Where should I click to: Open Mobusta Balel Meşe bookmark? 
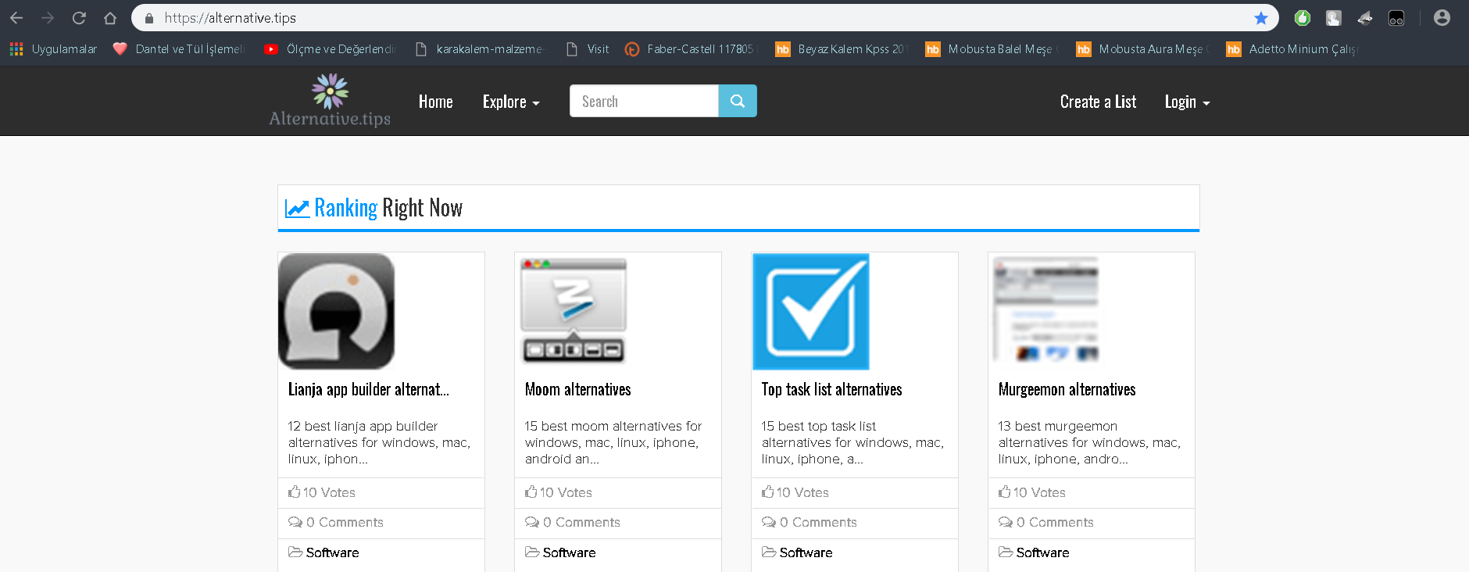click(992, 49)
